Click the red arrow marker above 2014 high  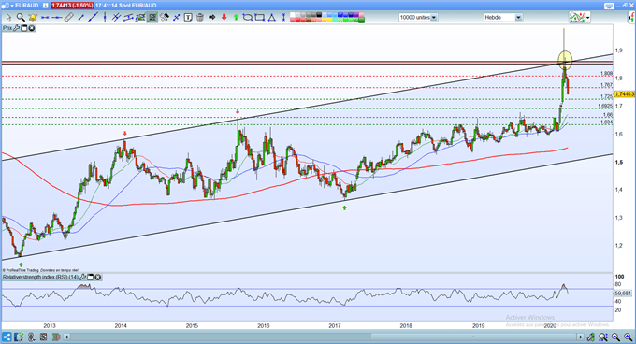[x=125, y=134]
